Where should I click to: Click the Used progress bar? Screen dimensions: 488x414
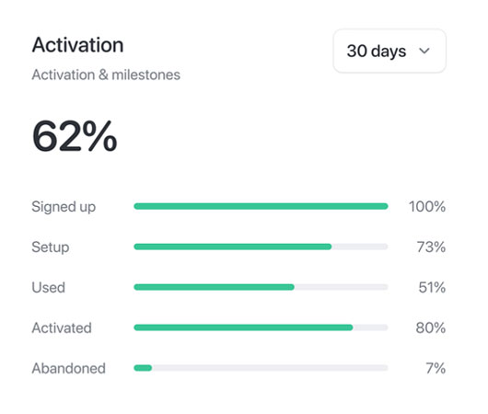[261, 287]
